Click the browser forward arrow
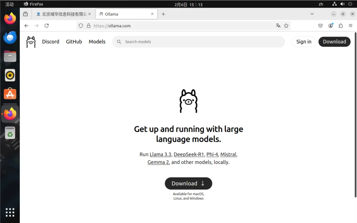The height and width of the screenshot is (223, 357). click(36, 26)
